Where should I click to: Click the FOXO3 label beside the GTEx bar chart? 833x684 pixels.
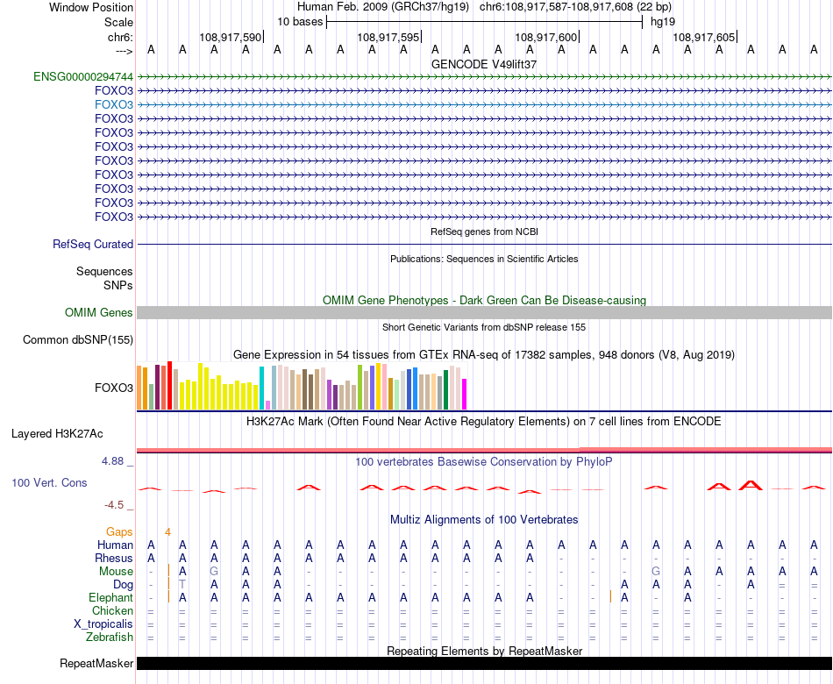click(x=114, y=388)
